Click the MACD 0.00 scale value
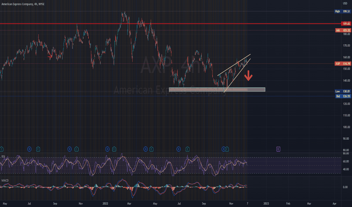The image size is (352, 207). tap(345, 187)
